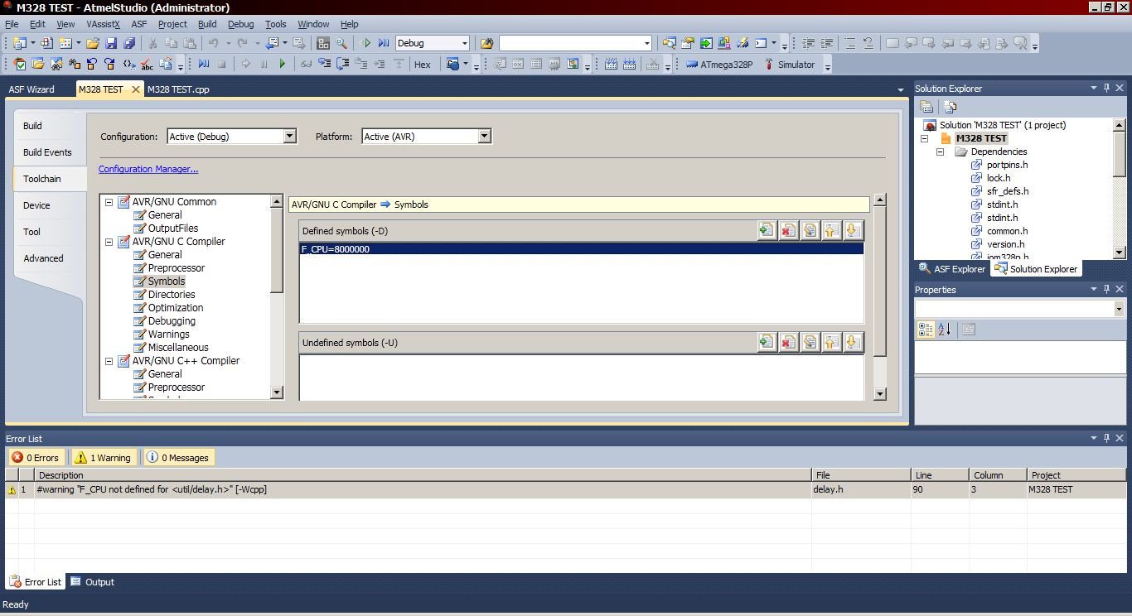This screenshot has height=616, width=1132.
Task: Click the Solution Explorer scrollbar down arrow
Action: point(1120,253)
